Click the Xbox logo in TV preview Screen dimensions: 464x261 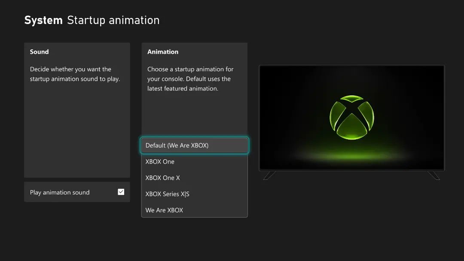point(352,117)
